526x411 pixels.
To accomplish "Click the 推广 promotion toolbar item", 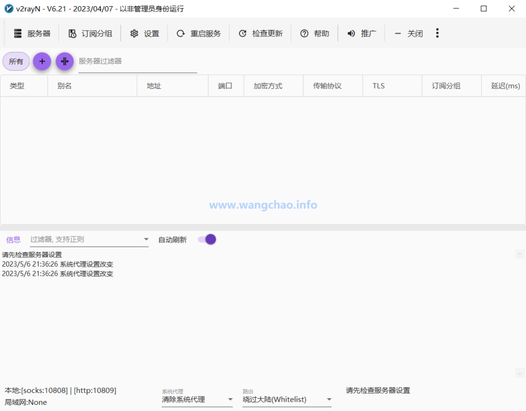I will [361, 33].
